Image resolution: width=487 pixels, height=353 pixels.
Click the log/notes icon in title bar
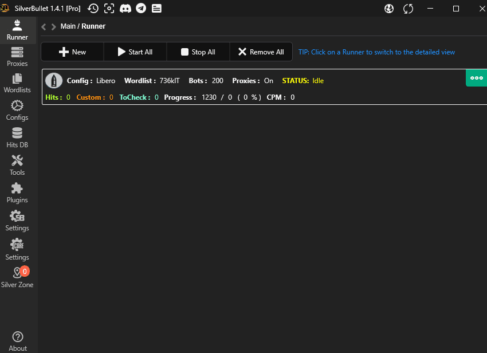[x=156, y=9]
